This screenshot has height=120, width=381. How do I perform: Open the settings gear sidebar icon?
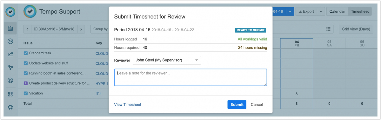click(10, 107)
